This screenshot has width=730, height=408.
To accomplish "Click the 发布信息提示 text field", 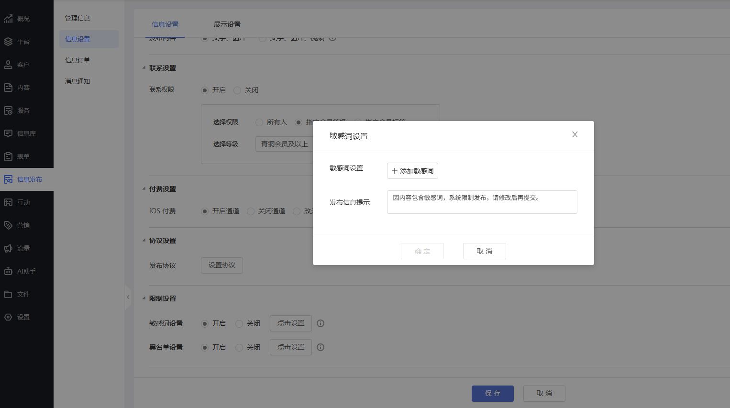I will [x=482, y=202].
